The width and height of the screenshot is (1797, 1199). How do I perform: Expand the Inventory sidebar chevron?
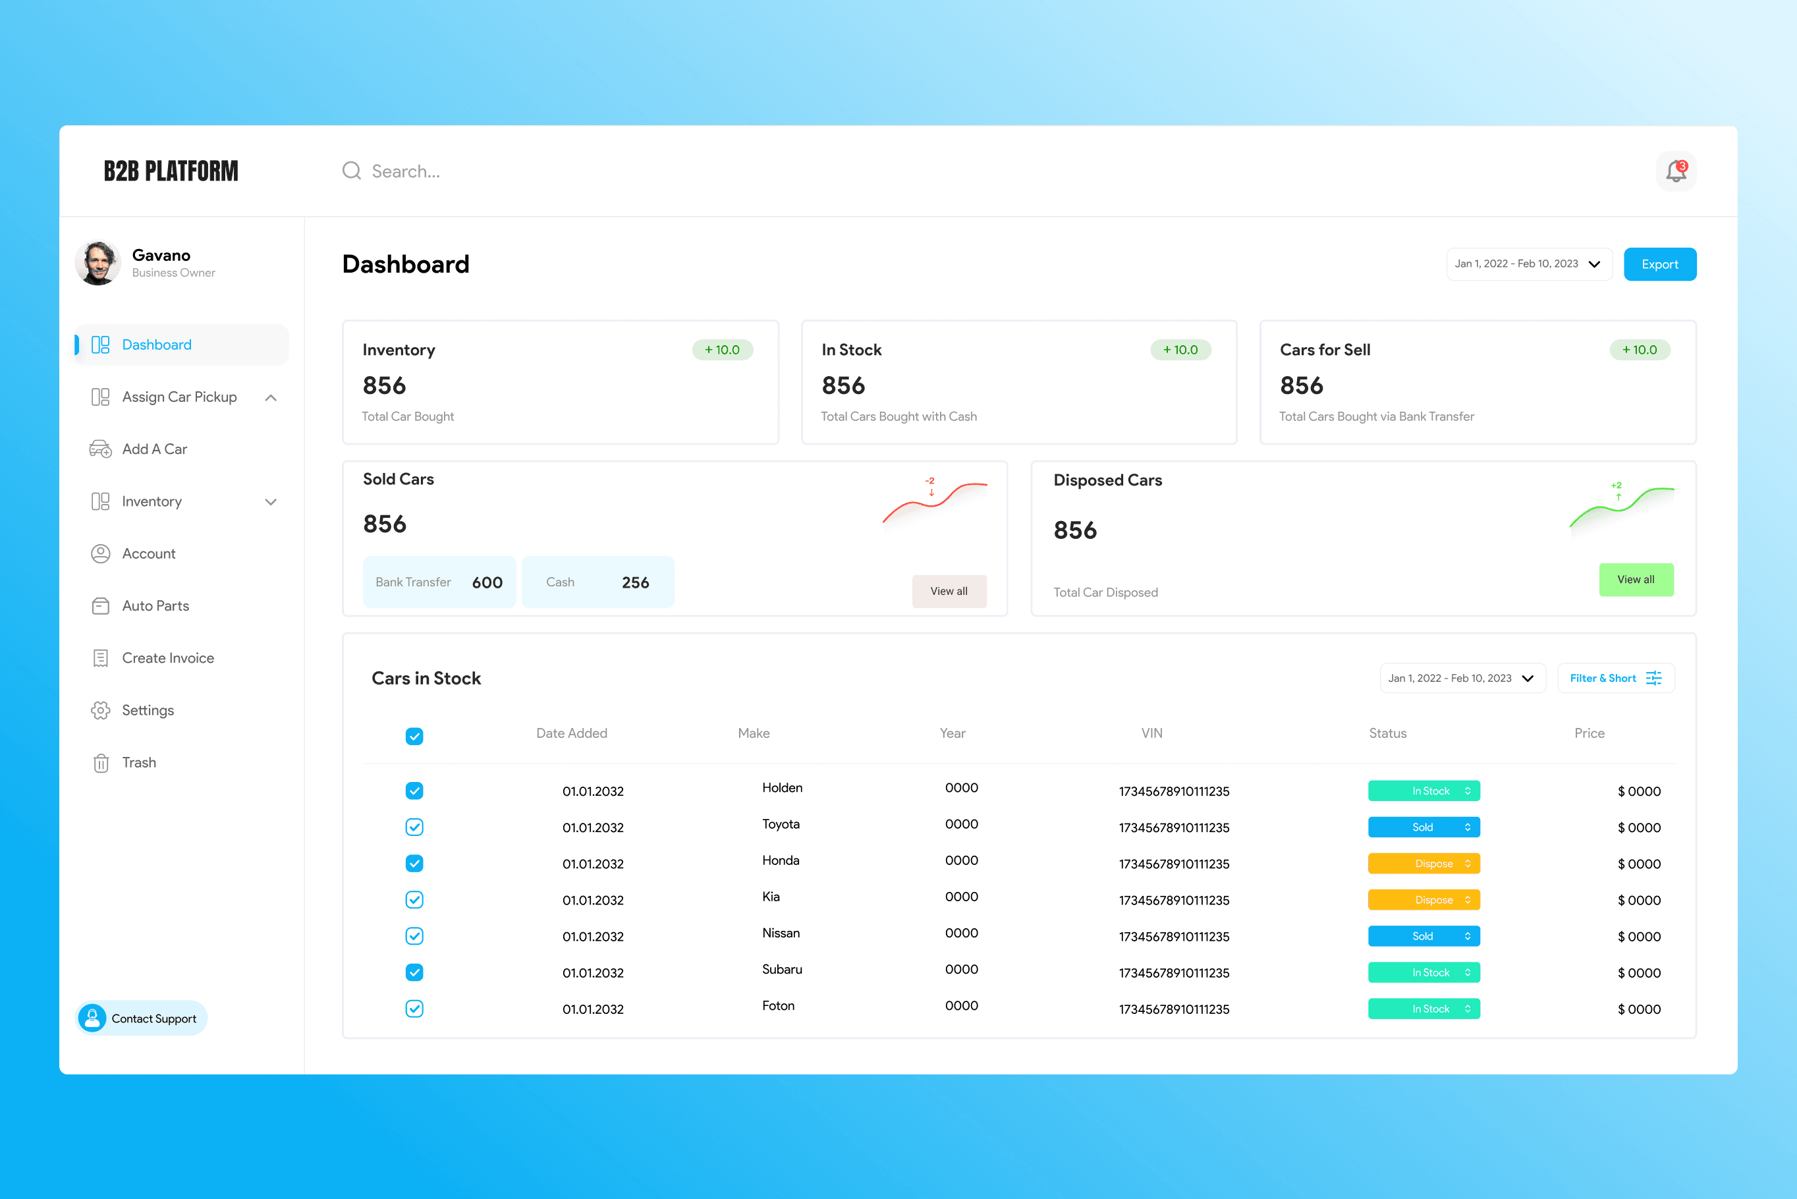pyautogui.click(x=271, y=503)
